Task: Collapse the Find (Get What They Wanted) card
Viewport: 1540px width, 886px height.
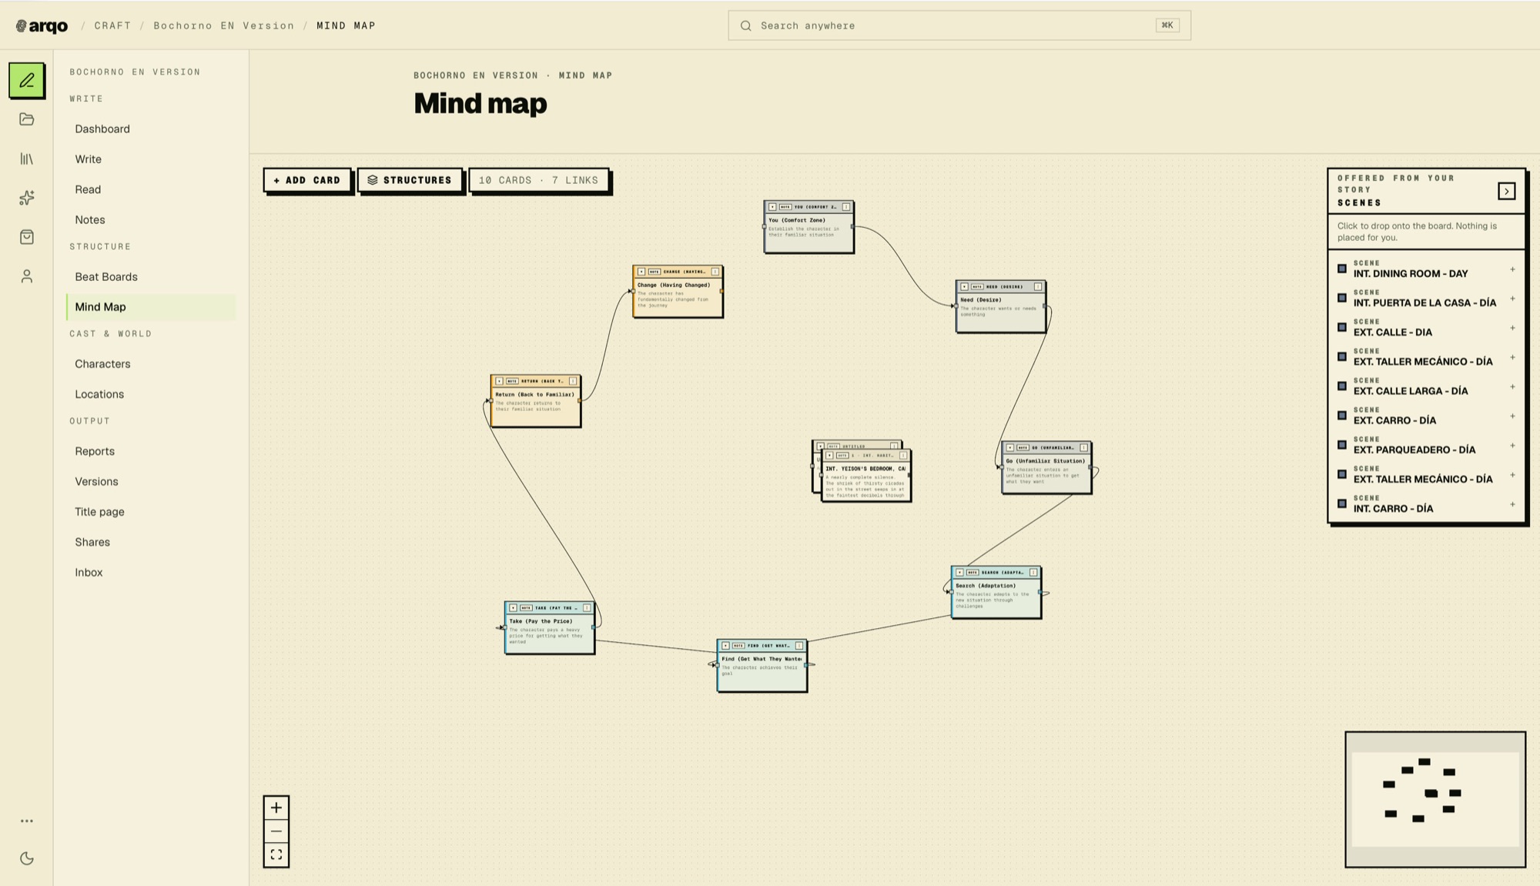Action: coord(725,645)
